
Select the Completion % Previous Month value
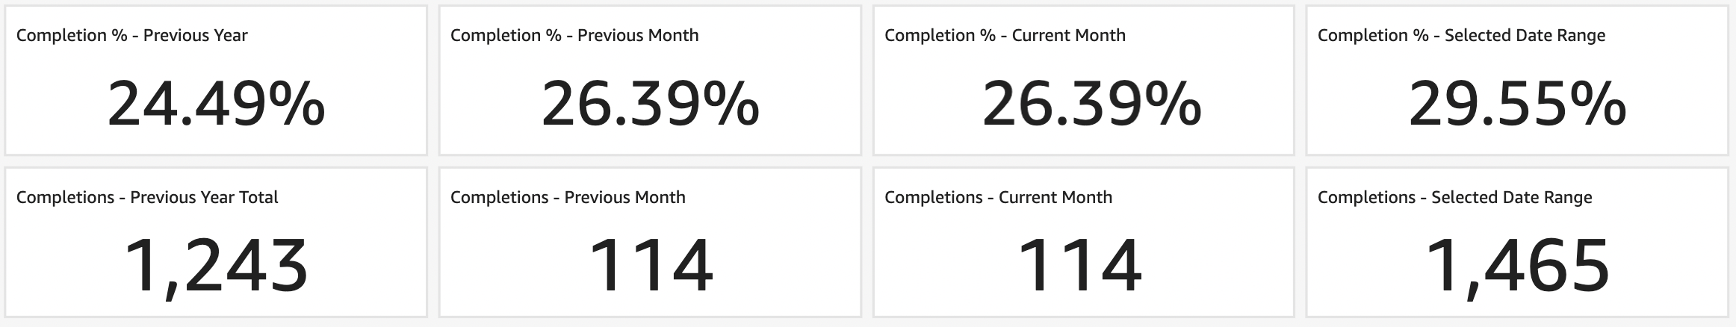(650, 105)
